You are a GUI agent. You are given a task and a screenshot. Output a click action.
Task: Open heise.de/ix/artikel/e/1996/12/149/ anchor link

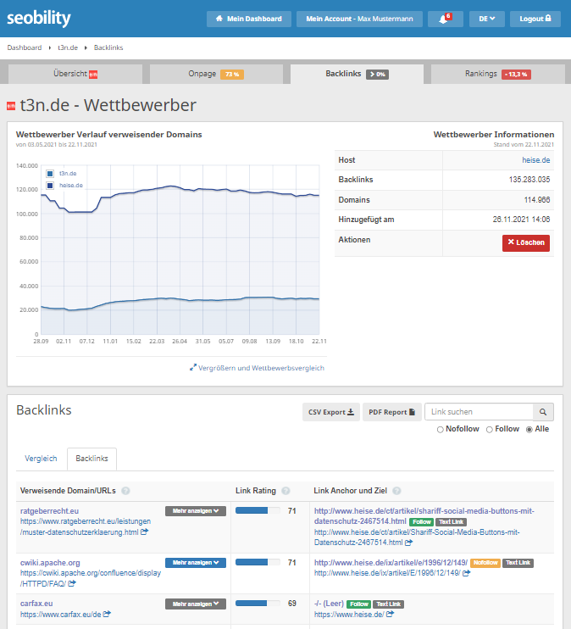point(391,563)
